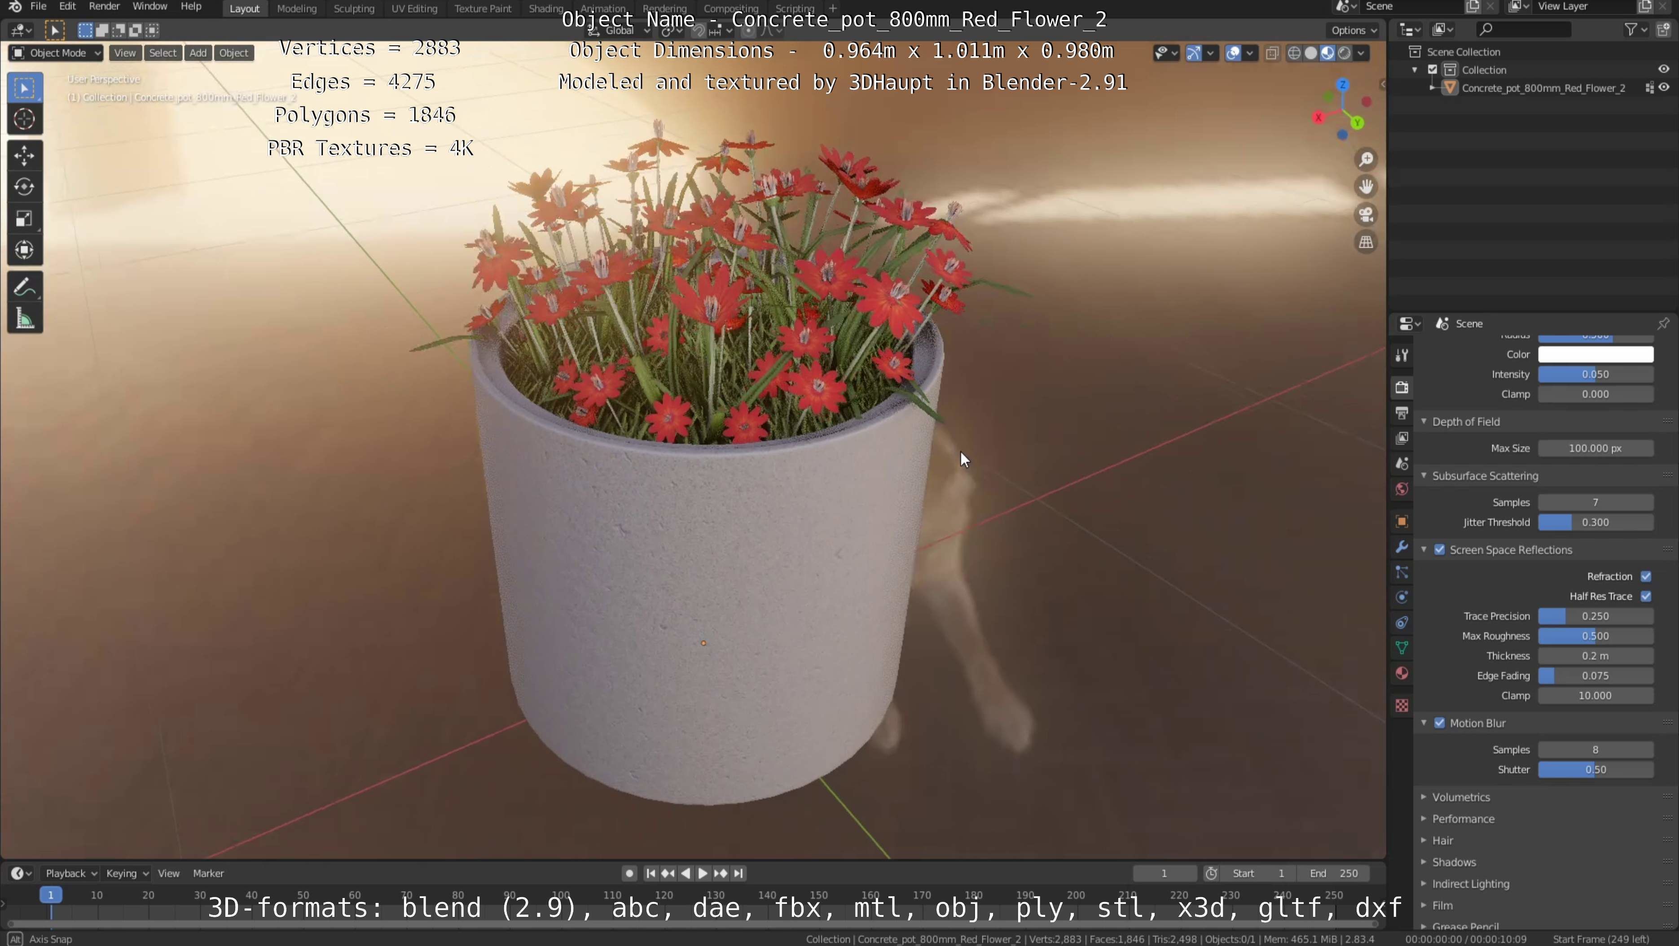Toggle Screen Space Reflections checkbox
Screen dimensions: 1679x946
click(x=1440, y=550)
